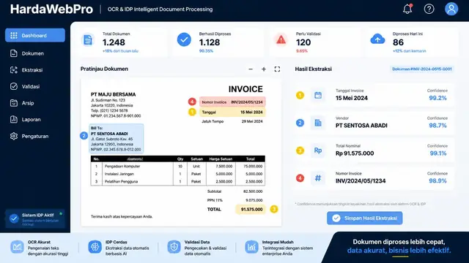Click the extracted vendor PT SENTOSA ABADI

361,126
